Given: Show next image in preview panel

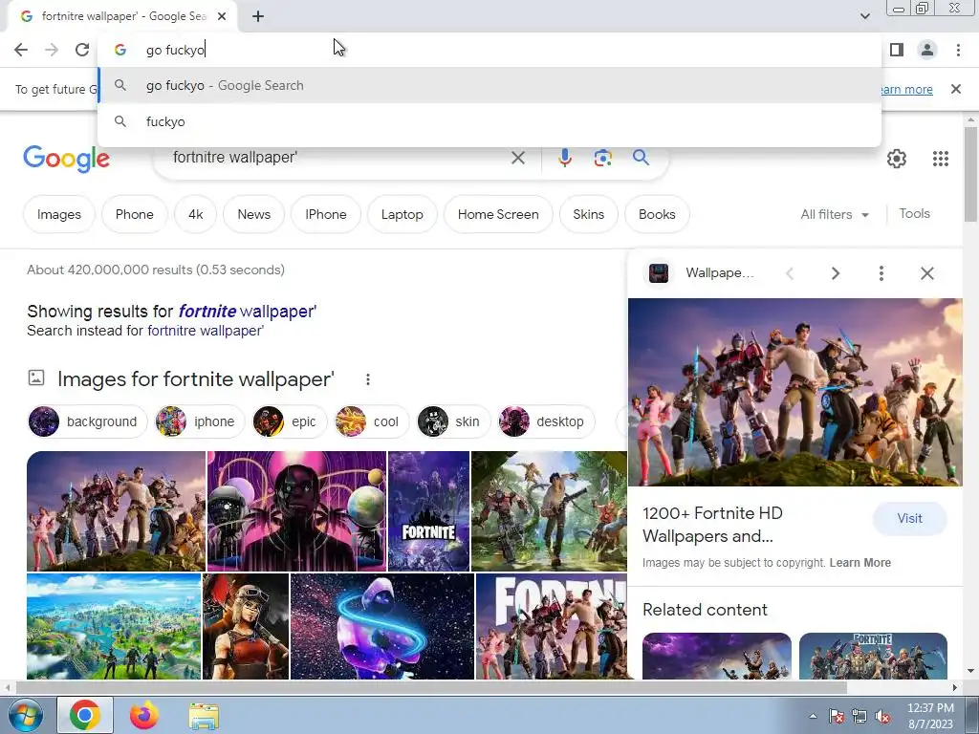Looking at the screenshot, I should 836,272.
